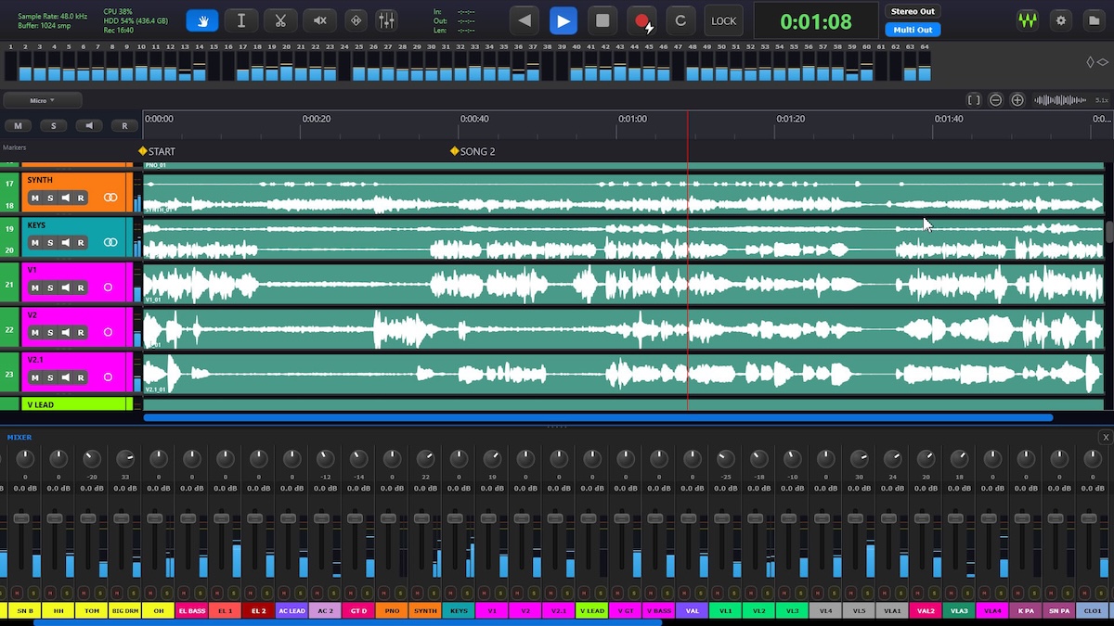
Task: Mute the SYNTH track
Action: pyautogui.click(x=34, y=198)
